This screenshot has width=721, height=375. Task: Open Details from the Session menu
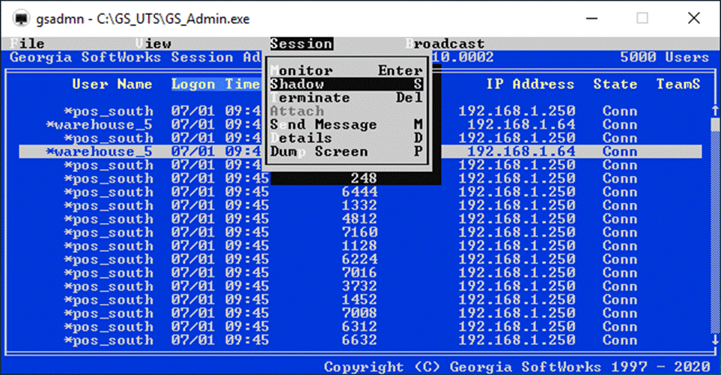[346, 138]
